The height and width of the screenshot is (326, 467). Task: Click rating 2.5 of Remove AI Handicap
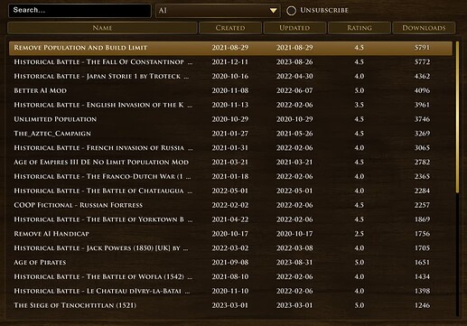(360, 234)
